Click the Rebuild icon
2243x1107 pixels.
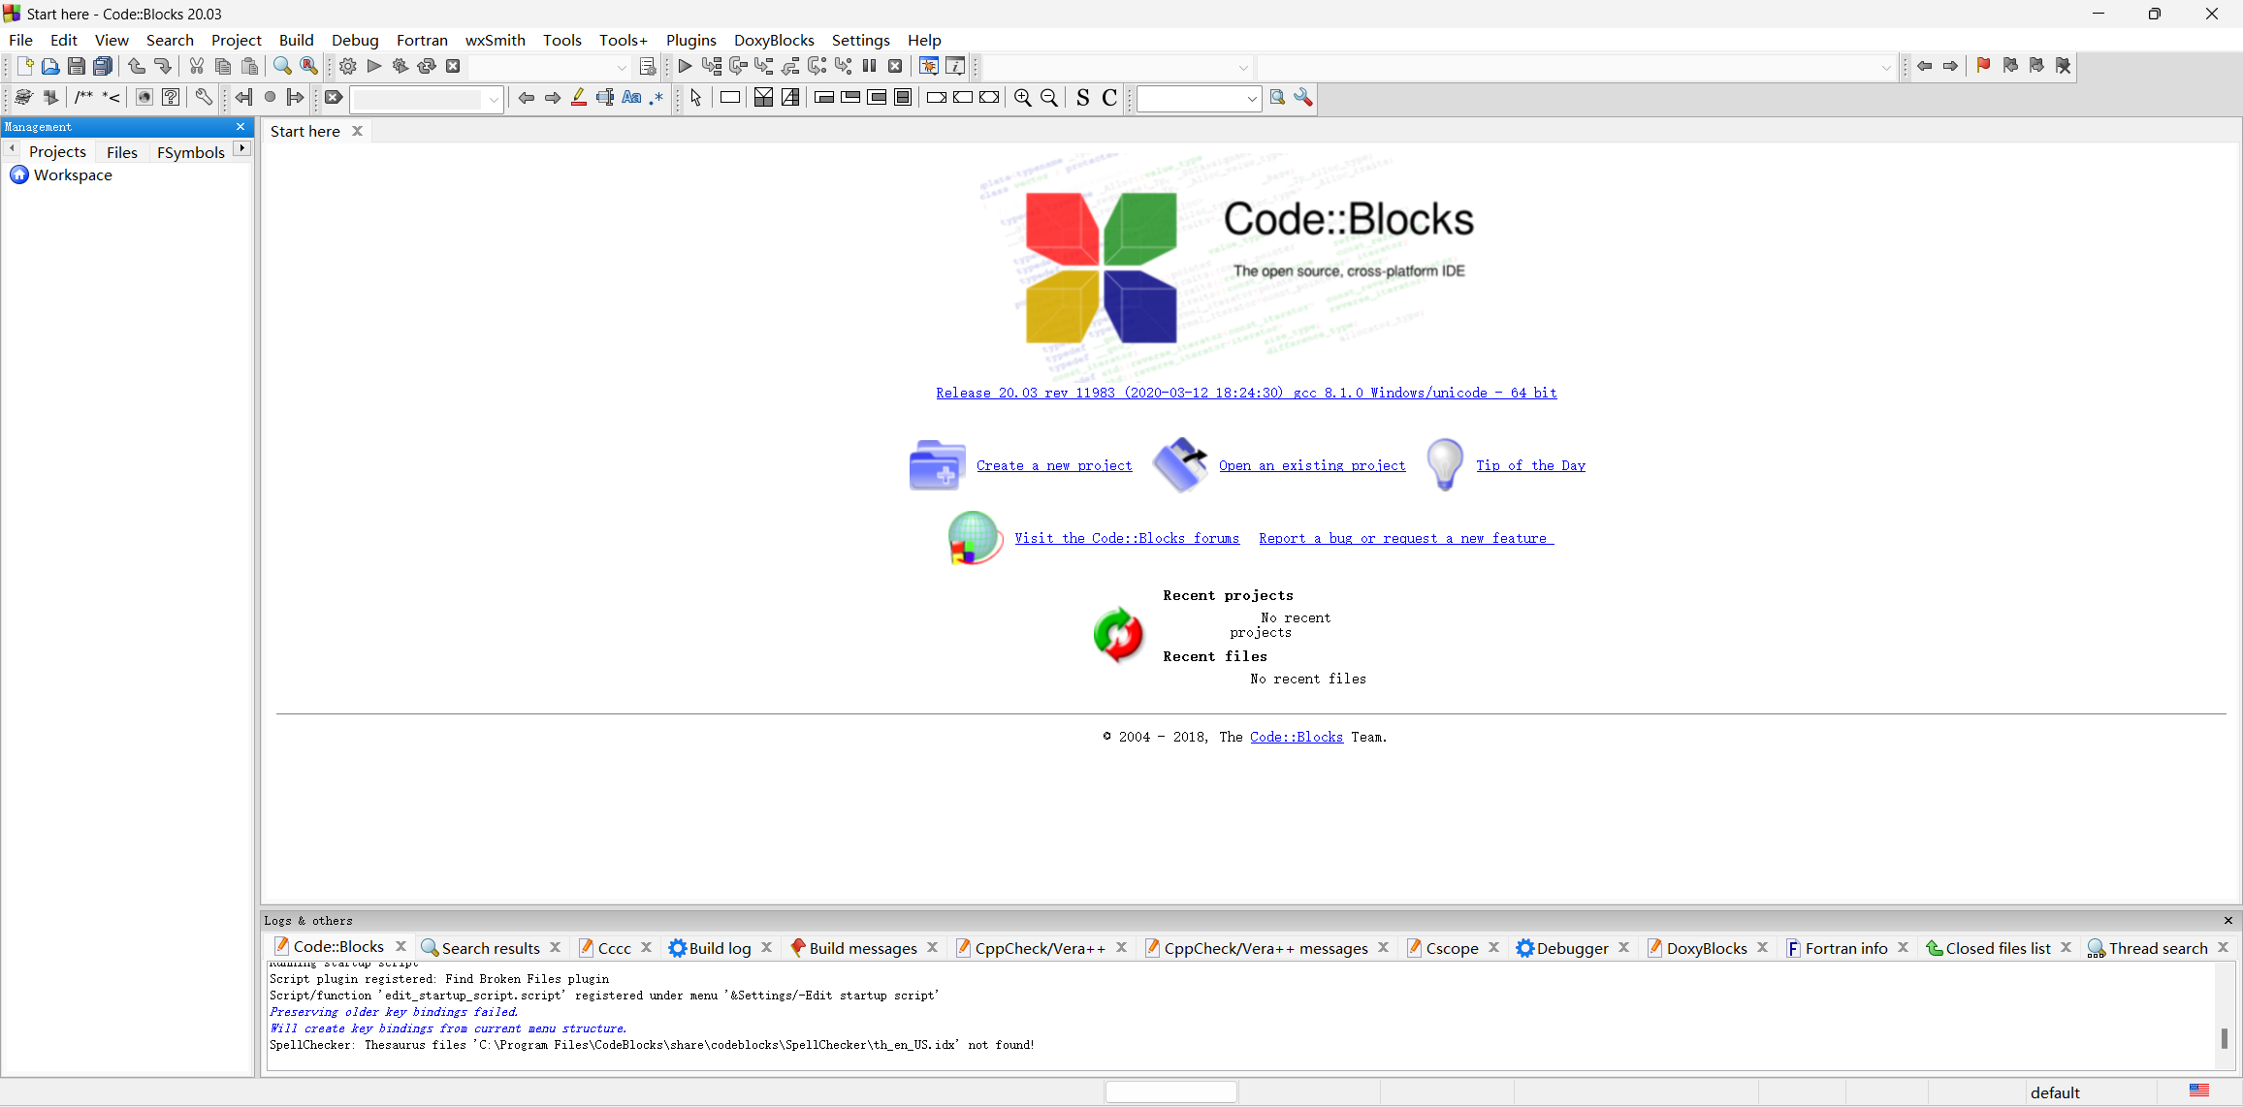click(x=426, y=66)
